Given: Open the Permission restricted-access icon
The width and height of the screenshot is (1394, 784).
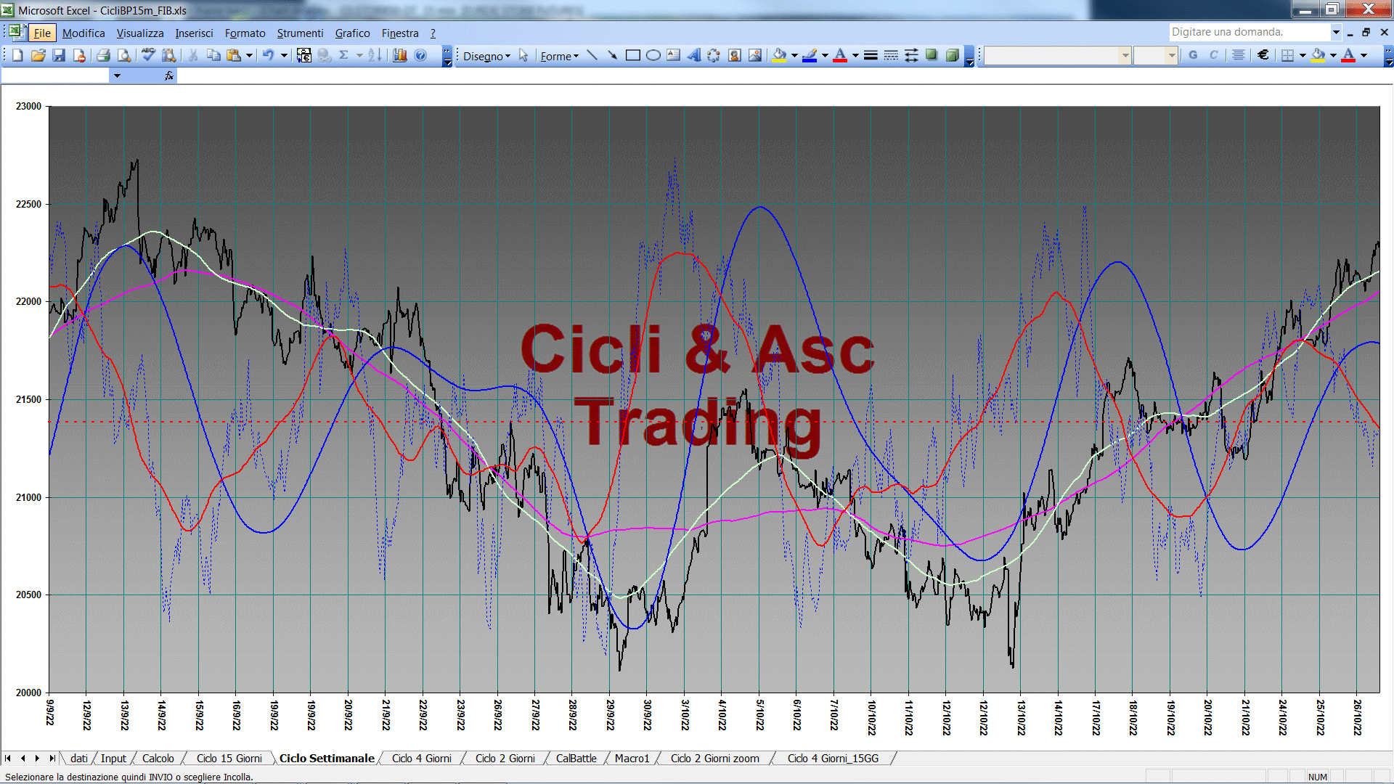Looking at the screenshot, I should [79, 55].
